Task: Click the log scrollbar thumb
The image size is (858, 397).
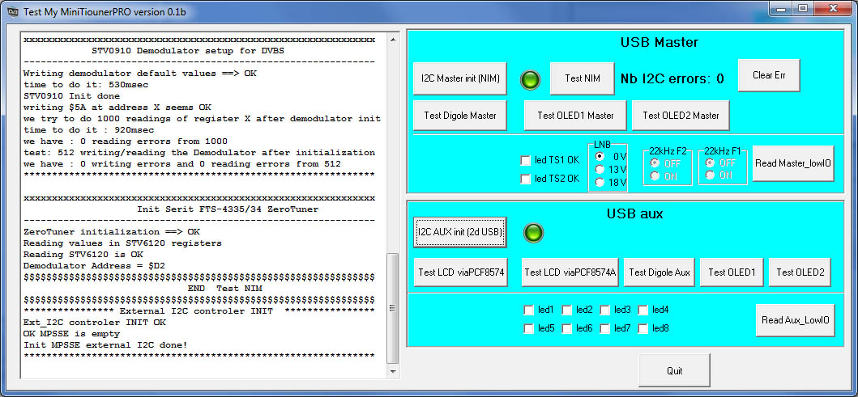Action: pyautogui.click(x=392, y=309)
